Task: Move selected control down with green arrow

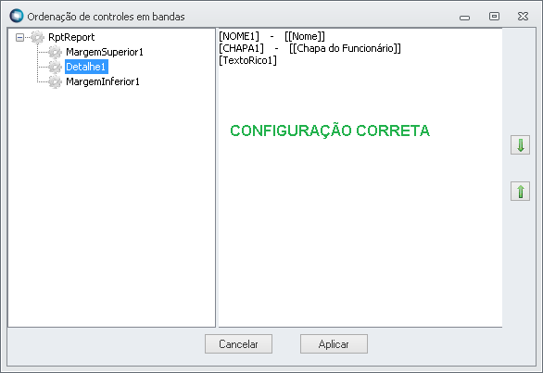Action: tap(520, 145)
